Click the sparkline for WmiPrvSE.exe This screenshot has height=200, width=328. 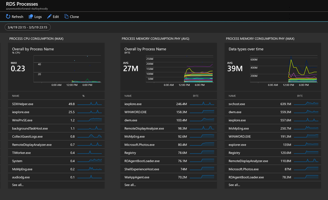(90, 120)
